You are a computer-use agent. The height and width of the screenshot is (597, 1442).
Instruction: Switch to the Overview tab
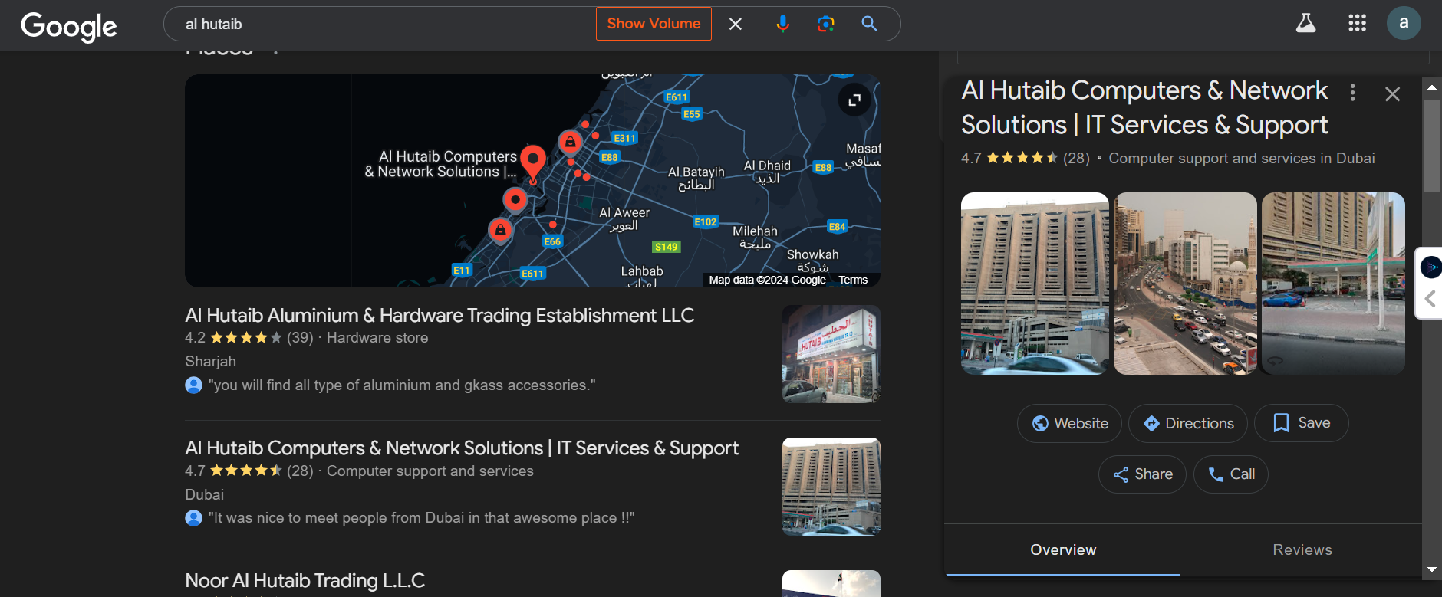[x=1063, y=550]
